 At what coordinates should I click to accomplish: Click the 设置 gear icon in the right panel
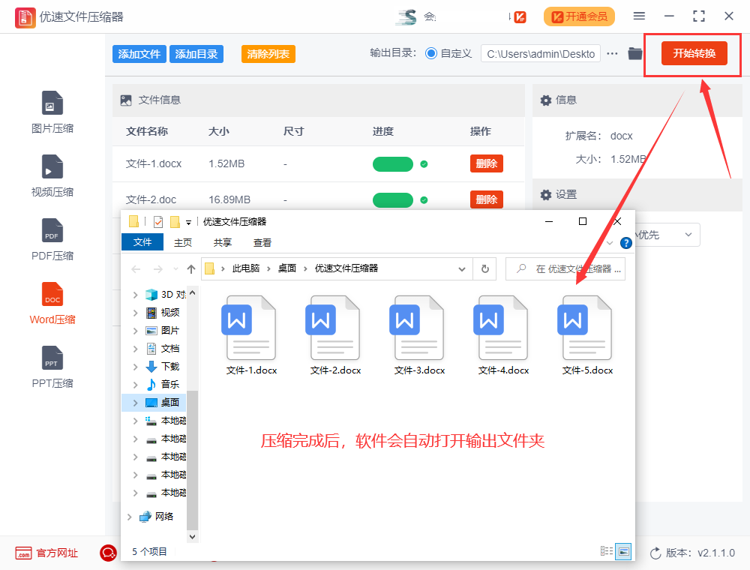tap(546, 194)
